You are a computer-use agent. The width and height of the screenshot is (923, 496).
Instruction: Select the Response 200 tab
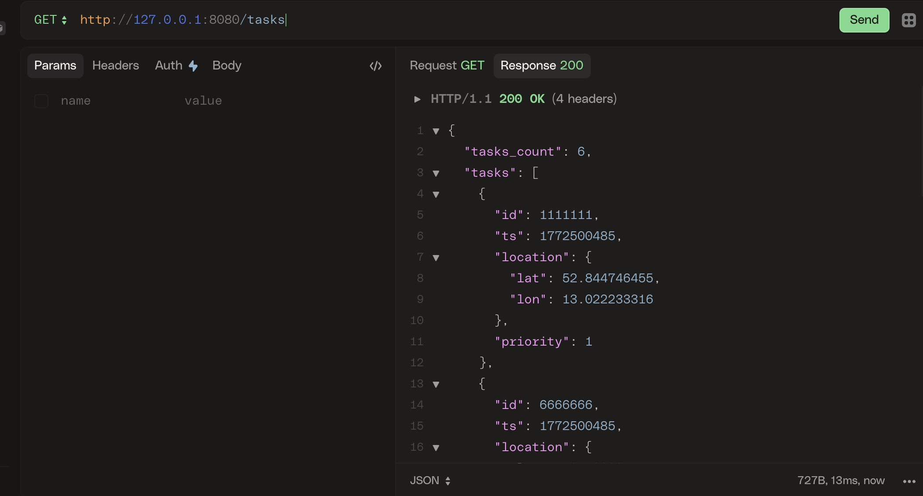click(542, 66)
